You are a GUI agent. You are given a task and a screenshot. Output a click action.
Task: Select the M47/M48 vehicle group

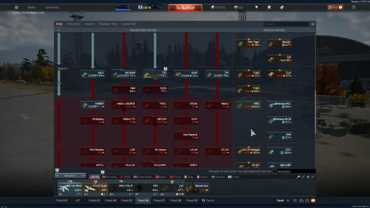tap(124, 74)
